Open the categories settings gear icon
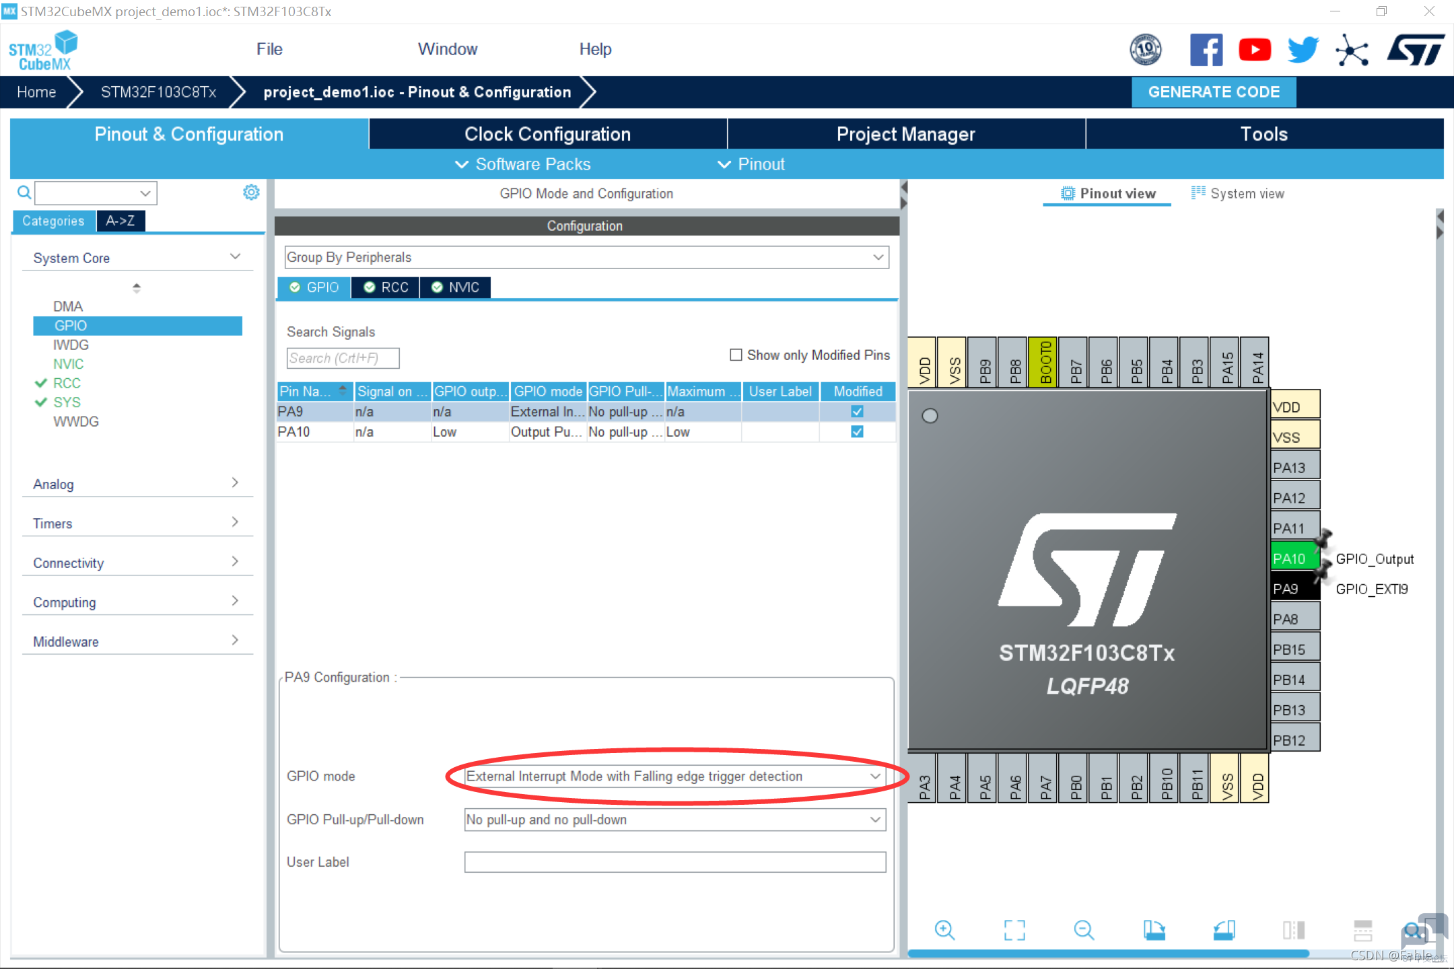The image size is (1454, 969). (x=251, y=192)
